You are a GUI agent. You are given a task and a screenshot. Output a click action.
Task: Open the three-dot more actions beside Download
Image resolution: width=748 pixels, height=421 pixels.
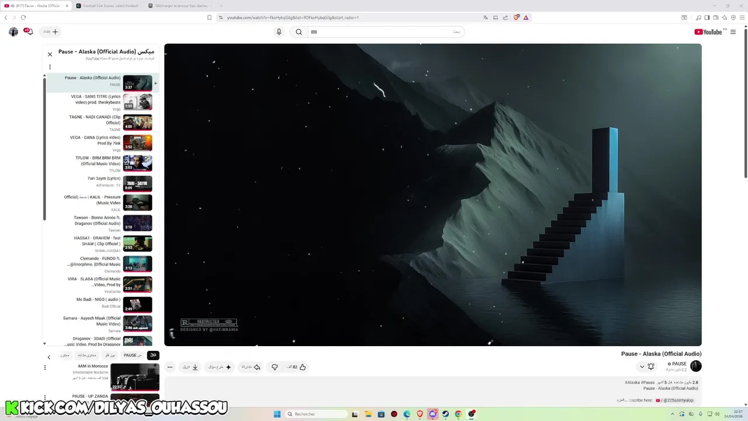170,367
